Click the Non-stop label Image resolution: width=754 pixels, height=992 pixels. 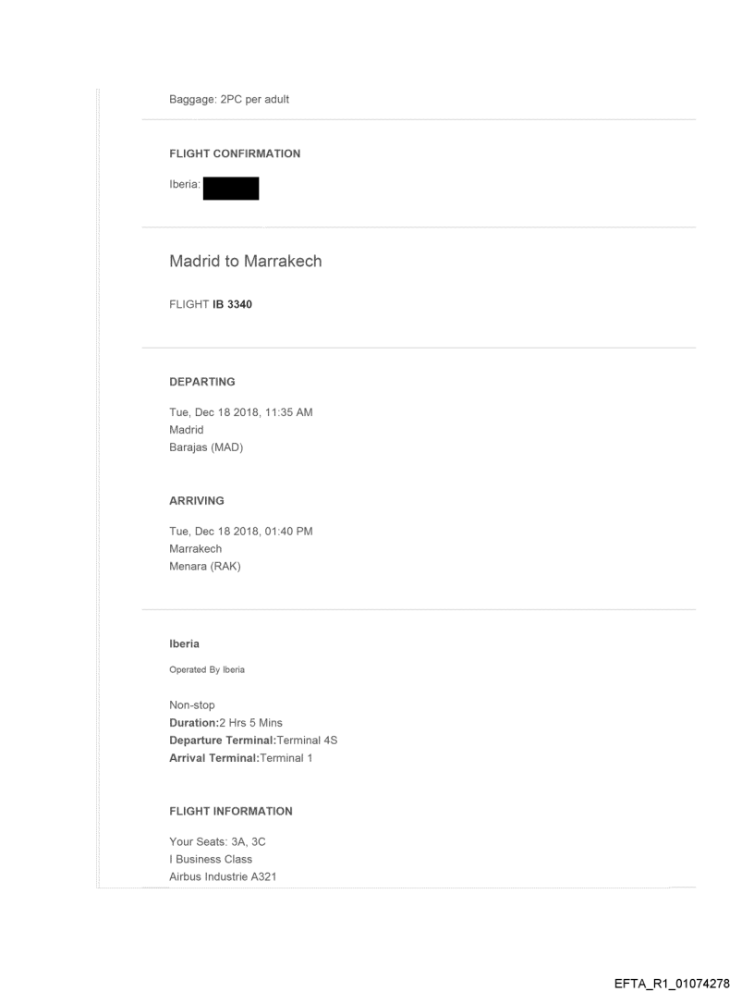tap(191, 705)
